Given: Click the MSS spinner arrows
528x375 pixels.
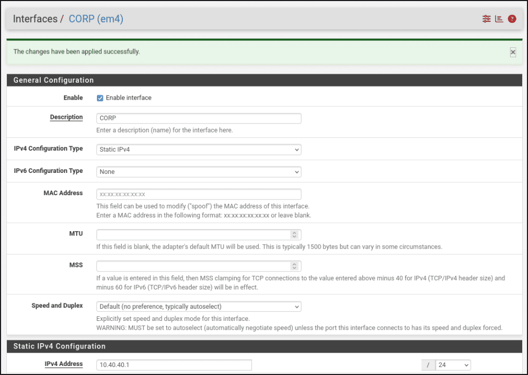Looking at the screenshot, I should pyautogui.click(x=294, y=266).
